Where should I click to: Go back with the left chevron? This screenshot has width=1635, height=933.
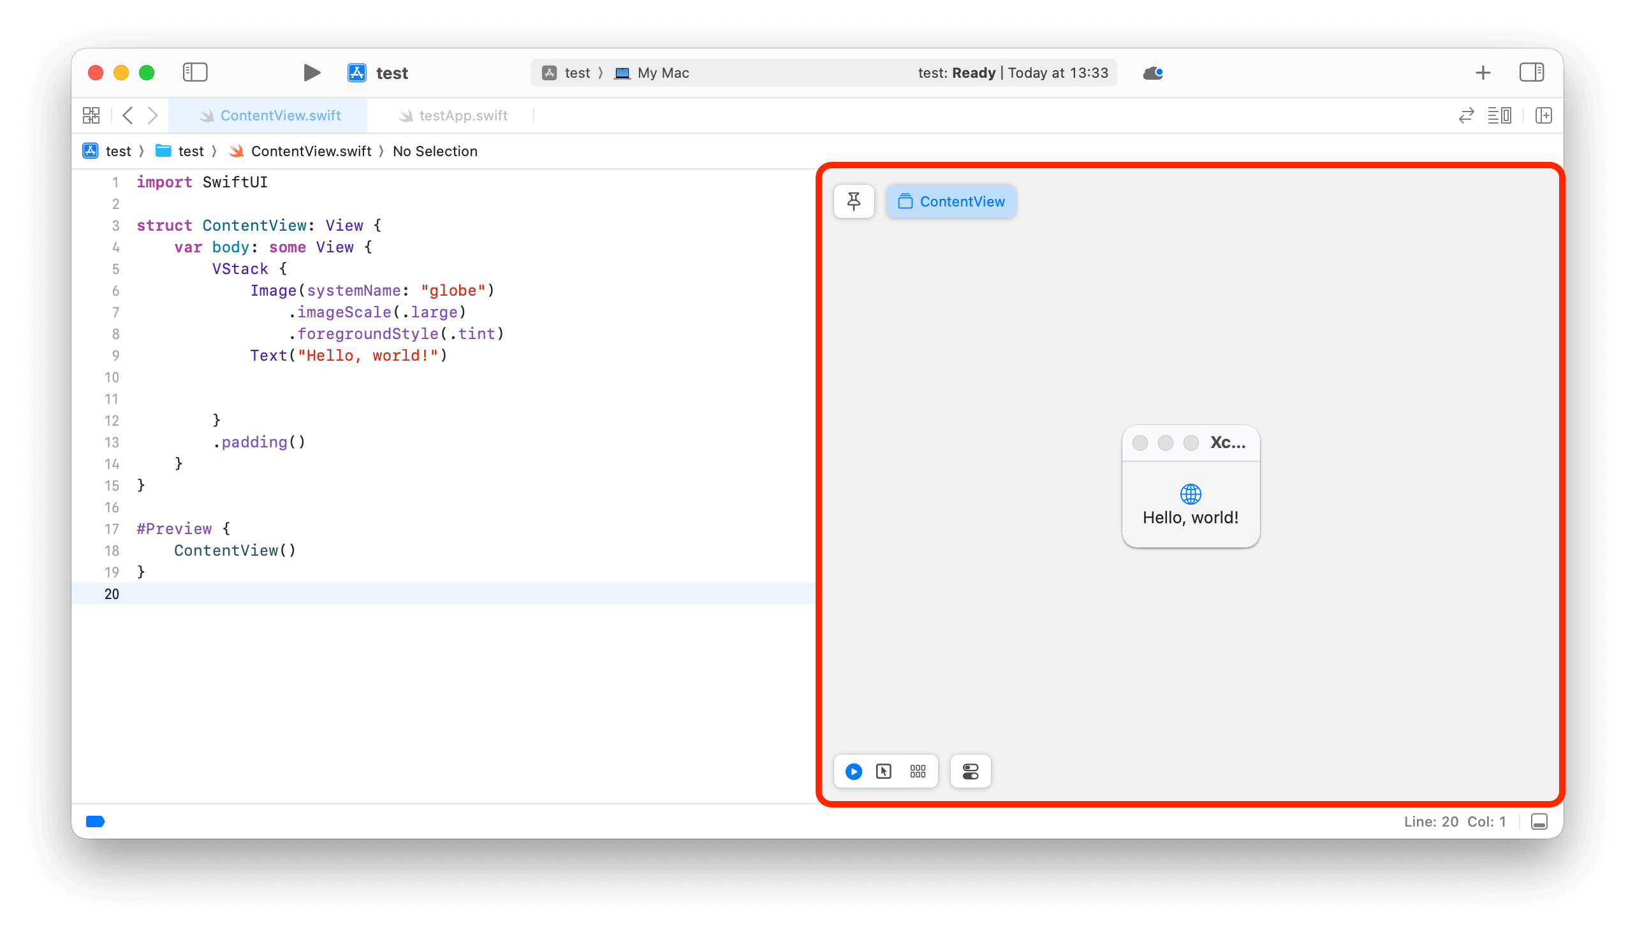click(128, 115)
